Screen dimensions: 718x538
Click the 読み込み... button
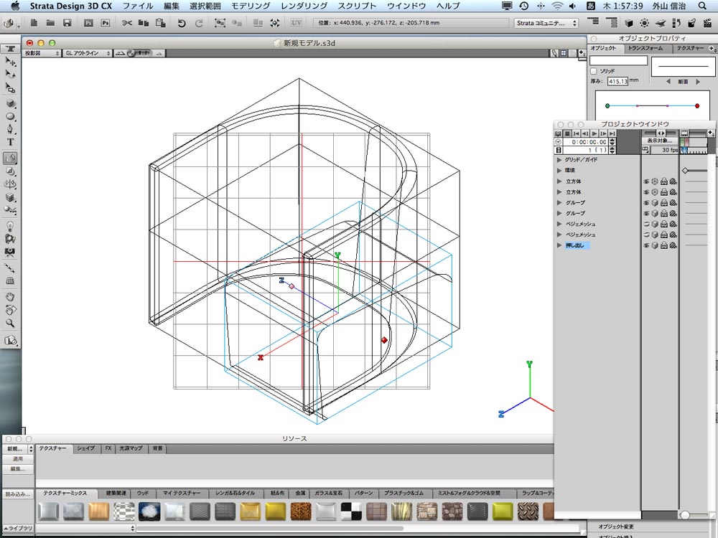click(17, 494)
